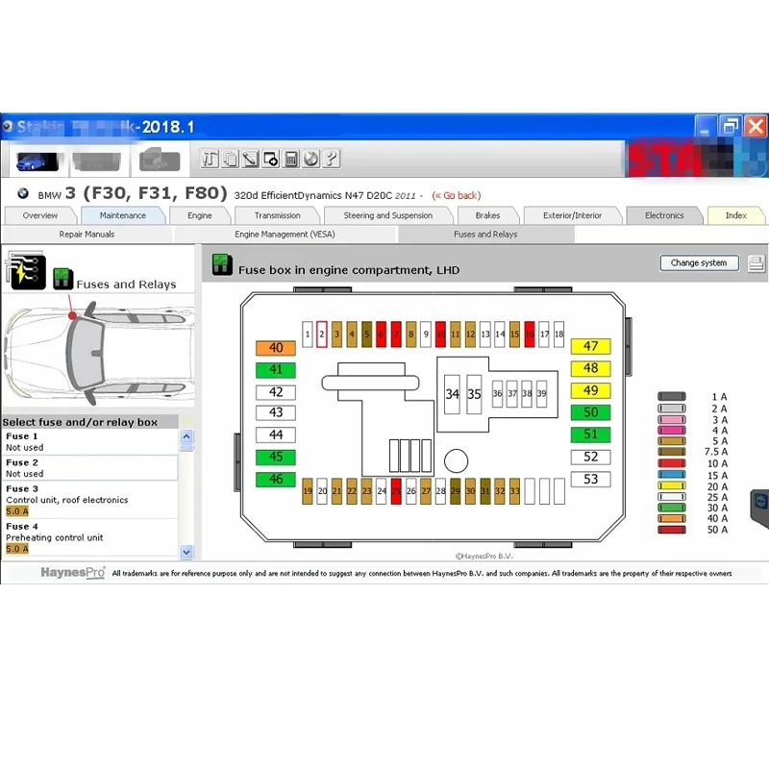Select fuse 25 in the bottom row
This screenshot has height=769, width=769.
[396, 491]
